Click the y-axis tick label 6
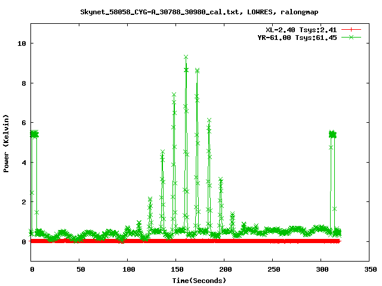The height and width of the screenshot is (286, 382). pos(24,123)
